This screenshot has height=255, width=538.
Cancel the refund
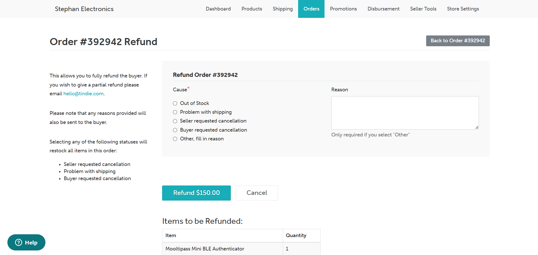pyautogui.click(x=257, y=193)
